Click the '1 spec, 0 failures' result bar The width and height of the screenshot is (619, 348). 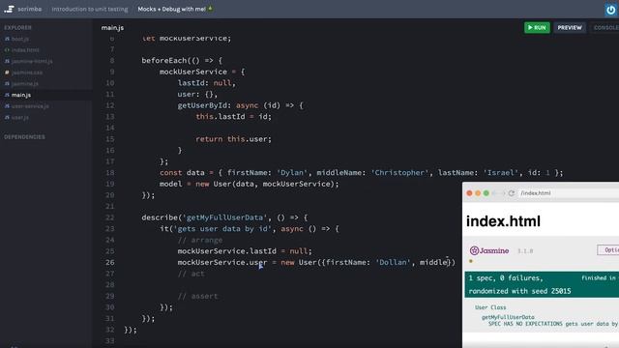(542, 284)
